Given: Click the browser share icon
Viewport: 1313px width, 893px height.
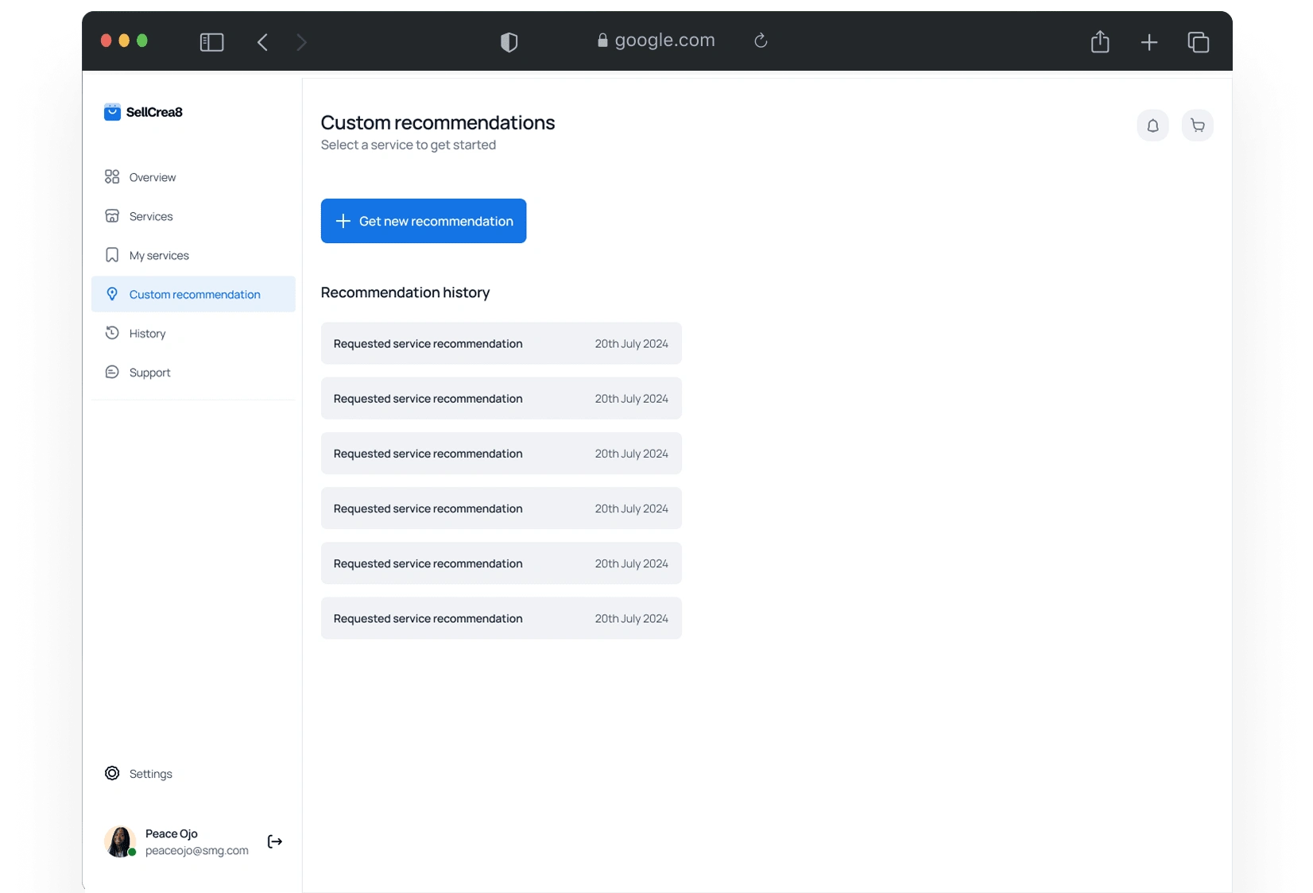Looking at the screenshot, I should (x=1100, y=41).
